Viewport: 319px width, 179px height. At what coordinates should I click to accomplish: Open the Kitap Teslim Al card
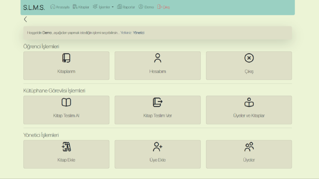click(x=66, y=110)
